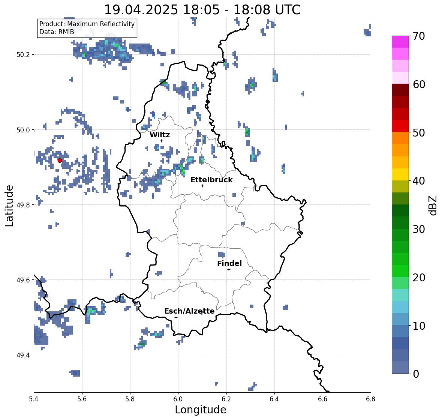This screenshot has height=419, width=442.
Task: Click the colorbar tick label 0
Action: tap(416, 374)
